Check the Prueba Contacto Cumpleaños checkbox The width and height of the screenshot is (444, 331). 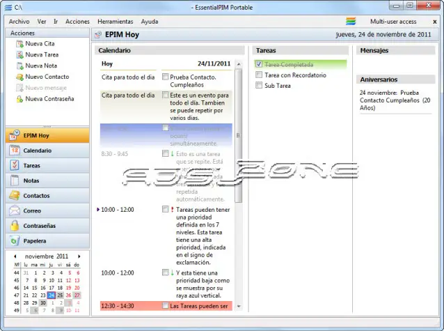166,77
